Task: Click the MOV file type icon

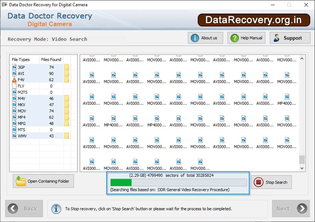Action: pos(14,111)
